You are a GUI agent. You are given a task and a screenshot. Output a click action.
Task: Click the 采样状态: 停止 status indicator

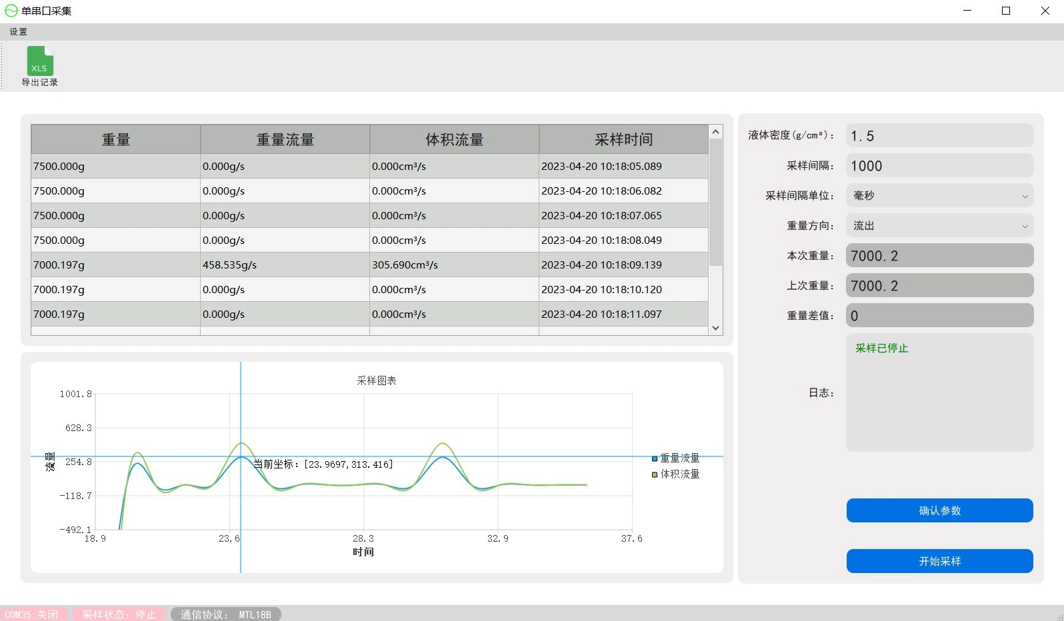point(119,614)
